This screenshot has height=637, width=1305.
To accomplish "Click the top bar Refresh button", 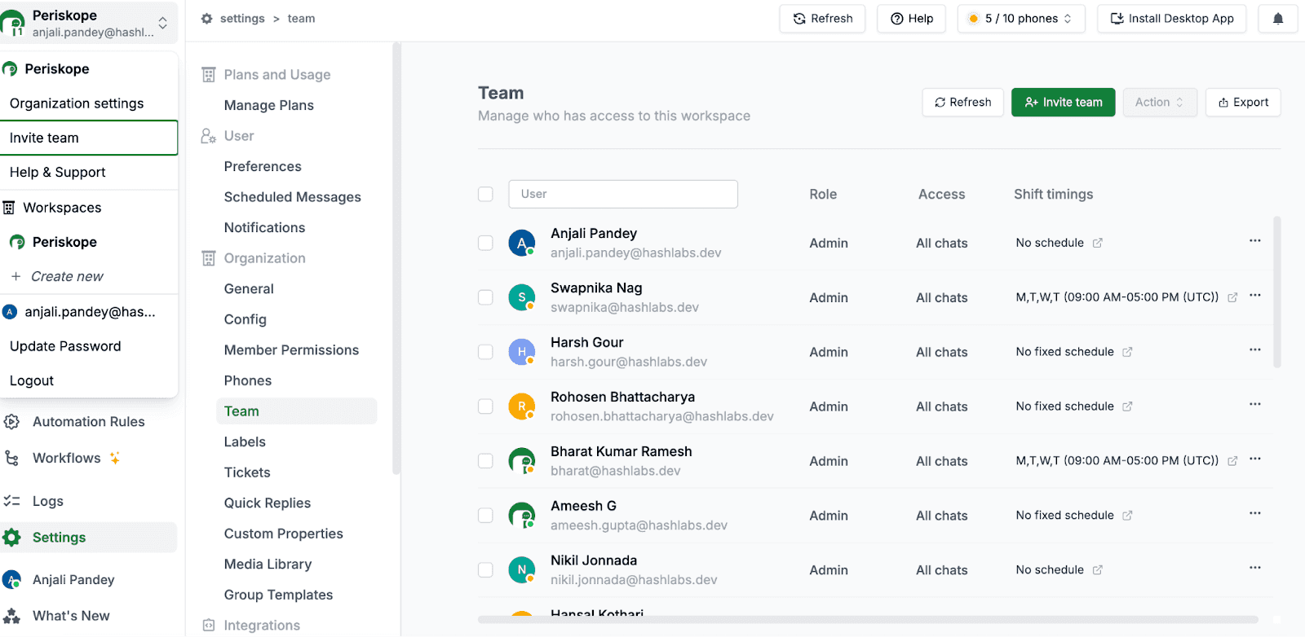I will (x=823, y=19).
